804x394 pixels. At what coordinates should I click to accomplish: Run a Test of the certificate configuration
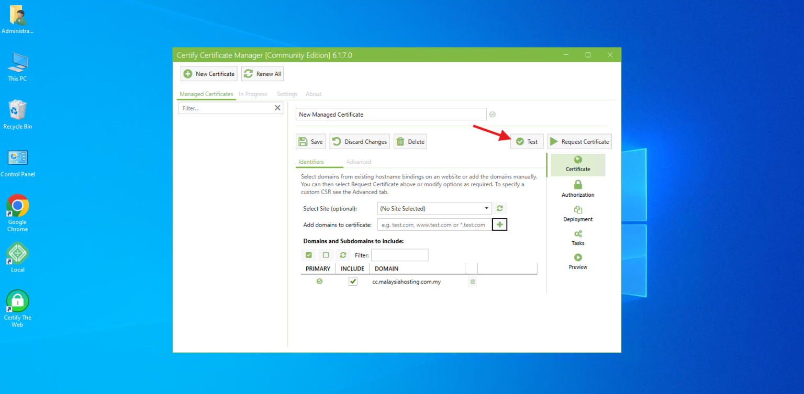(x=527, y=141)
